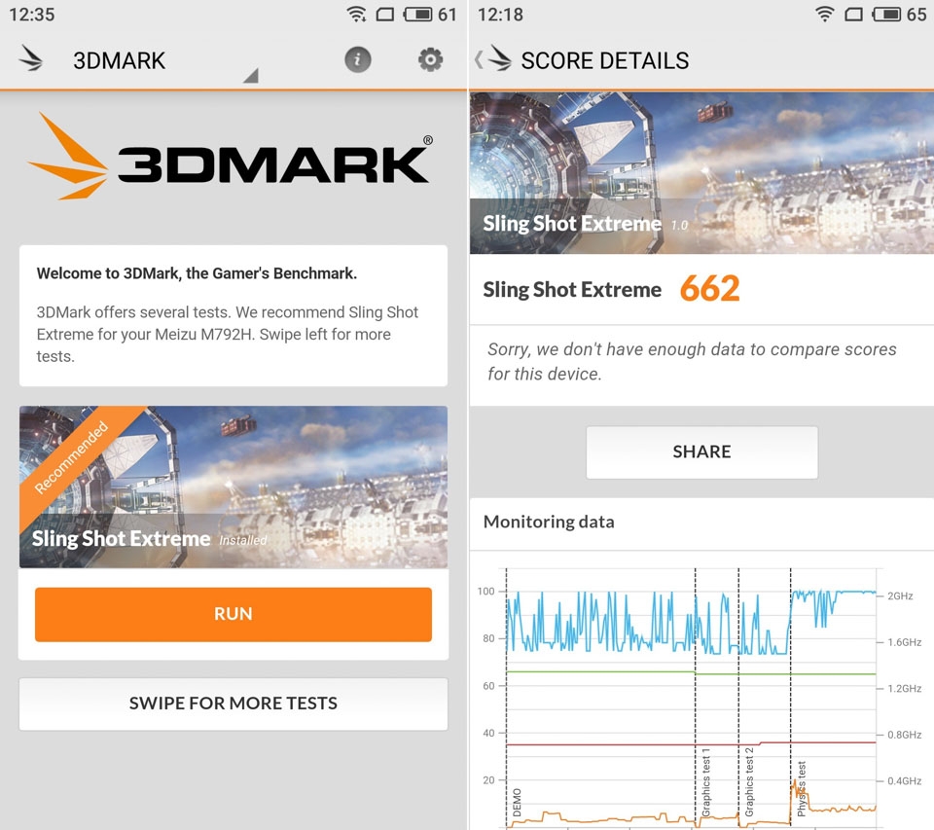Open the Recommended Sling Shot Extreme thumbnail
This screenshot has width=934, height=830.
pyautogui.click(x=233, y=487)
